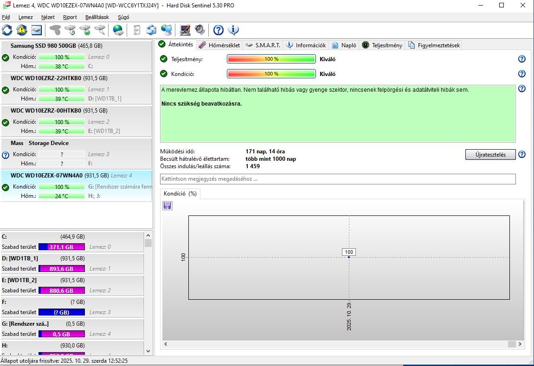Screen dimensions: 534x366
Task: Click the refresh-with-warning-triangle toolbar icon
Action: (x=22, y=30)
